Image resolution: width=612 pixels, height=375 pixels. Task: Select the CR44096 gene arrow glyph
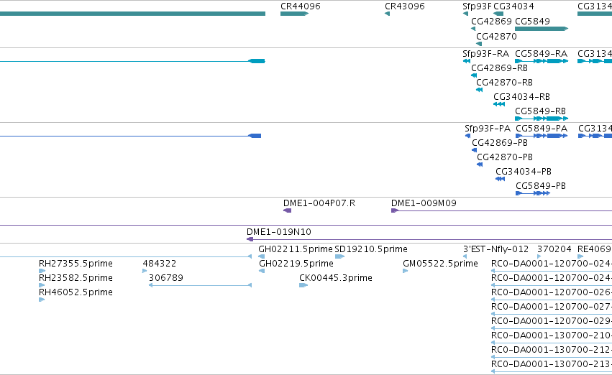(x=294, y=14)
